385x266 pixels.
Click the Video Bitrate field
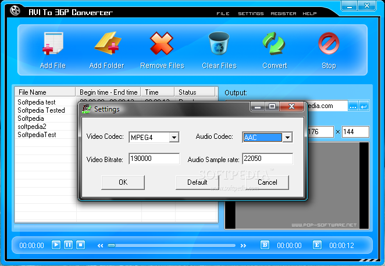tap(154, 159)
